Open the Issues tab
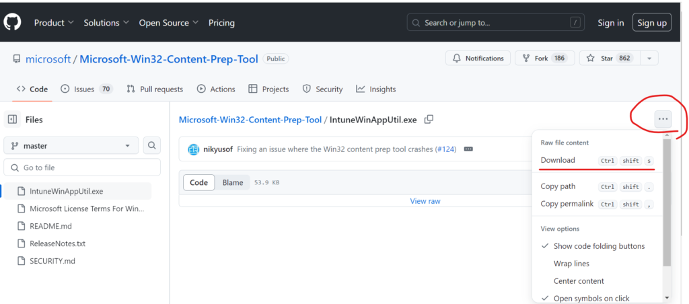Image resolution: width=689 pixels, height=304 pixels. point(87,89)
